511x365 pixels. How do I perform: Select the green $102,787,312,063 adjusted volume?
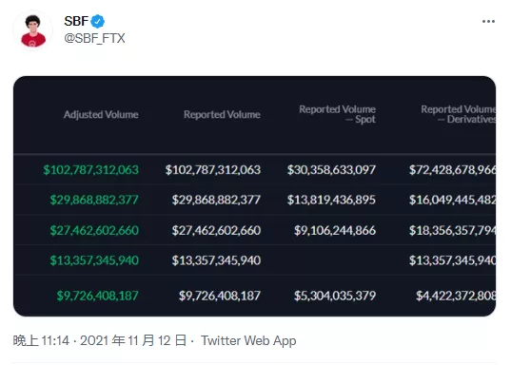pyautogui.click(x=91, y=170)
